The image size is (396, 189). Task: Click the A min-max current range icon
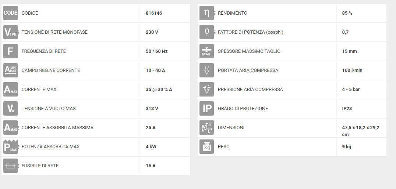[10, 70]
